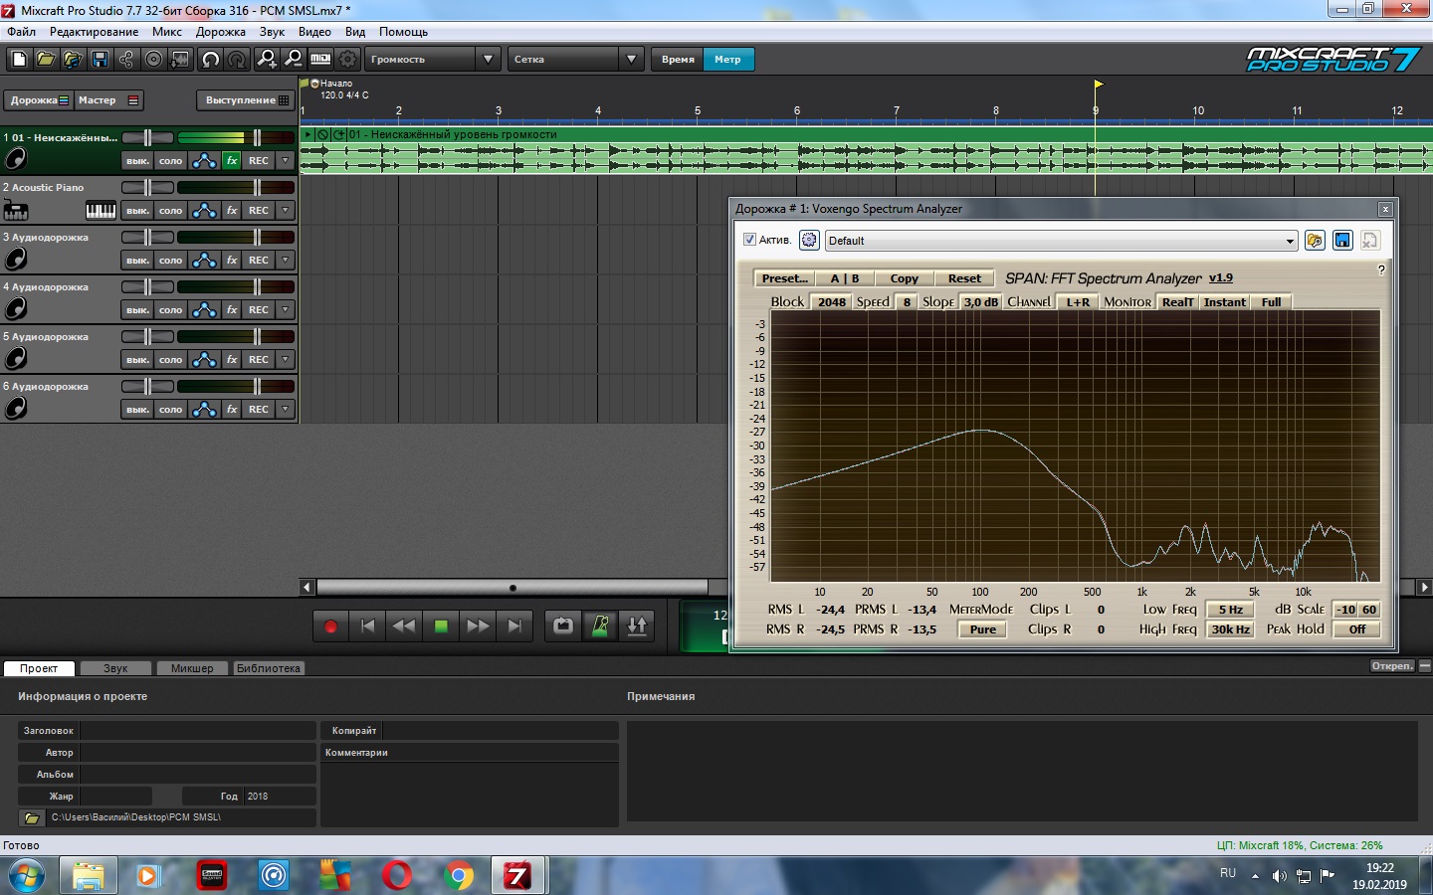
Task: Open the Default preset dropdown in analyzer
Action: (x=1290, y=241)
